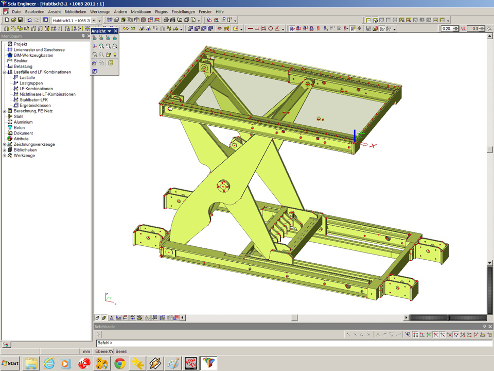Click the horizontal scrollbar thumb below viewport
Image resolution: width=494 pixels, height=371 pixels.
click(294, 318)
